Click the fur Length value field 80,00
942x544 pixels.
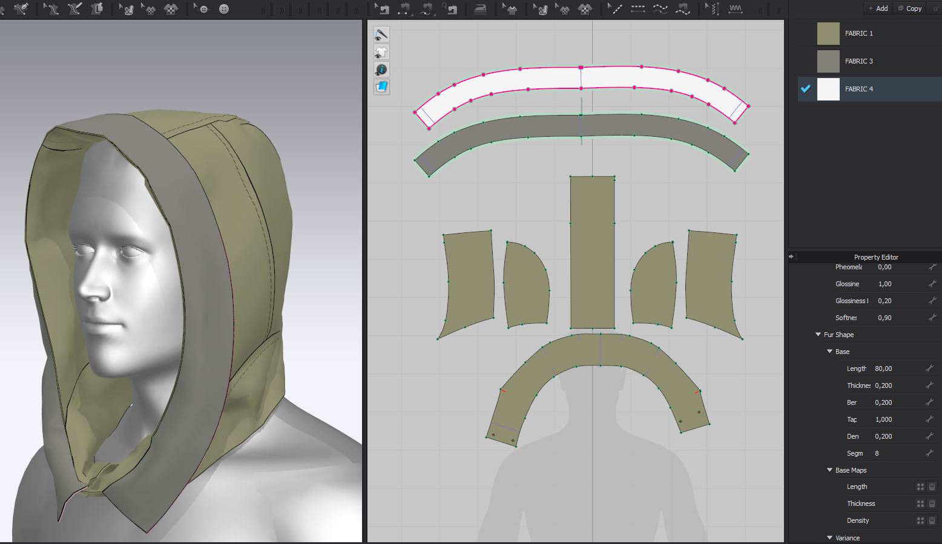point(883,369)
